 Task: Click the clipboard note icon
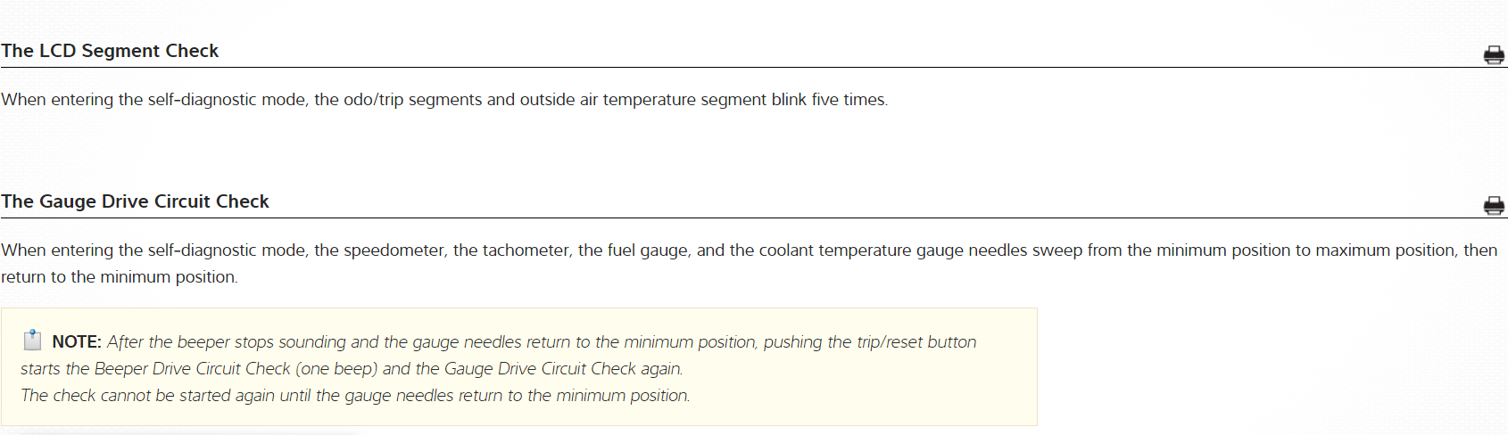[x=32, y=341]
